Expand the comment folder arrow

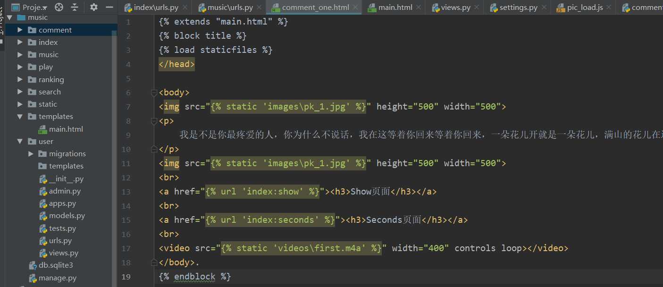(20, 30)
